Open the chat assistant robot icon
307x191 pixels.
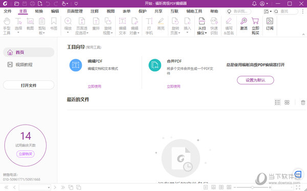click(298, 174)
